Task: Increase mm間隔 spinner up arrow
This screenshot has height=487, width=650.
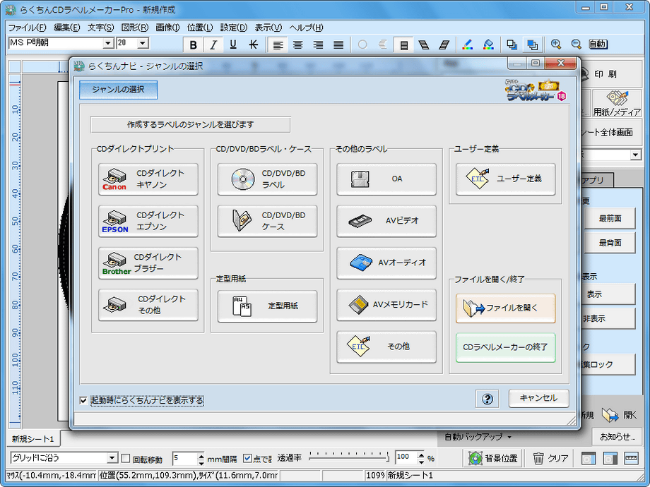Action: click(201, 455)
